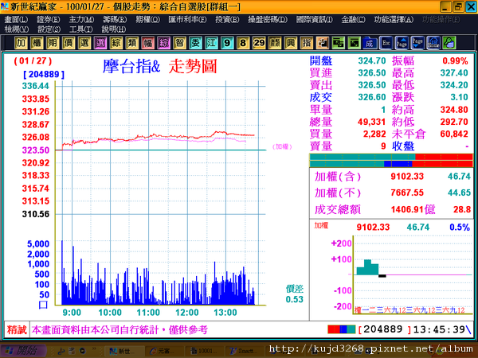Click the 價差 value 0.53
The image size is (478, 358).
click(295, 300)
